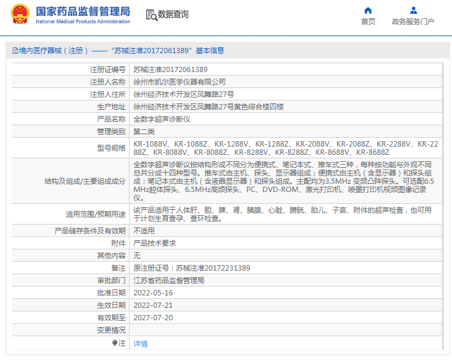
Task: Click the document icon before 境内医疗器械
Action: (15, 51)
